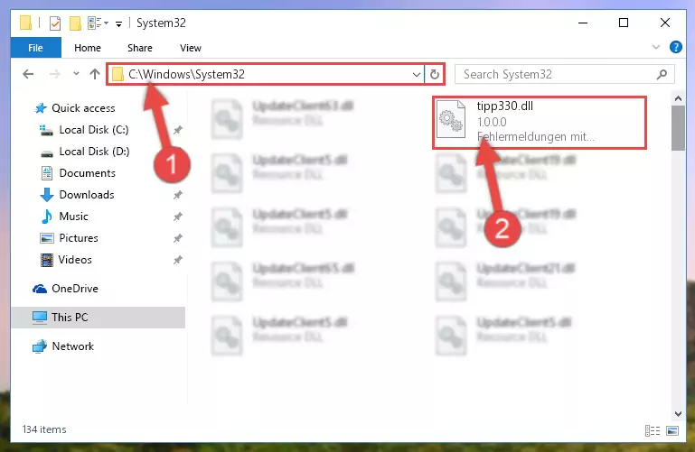Click the Videos film icon in sidebar
Viewport: 695px width, 452px height.
[46, 260]
